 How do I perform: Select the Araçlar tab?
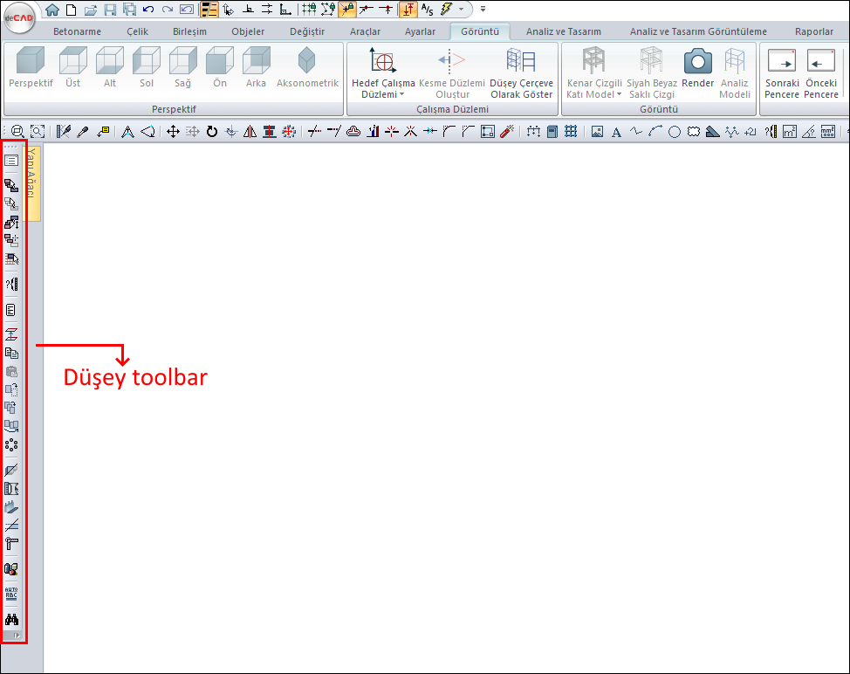[365, 31]
